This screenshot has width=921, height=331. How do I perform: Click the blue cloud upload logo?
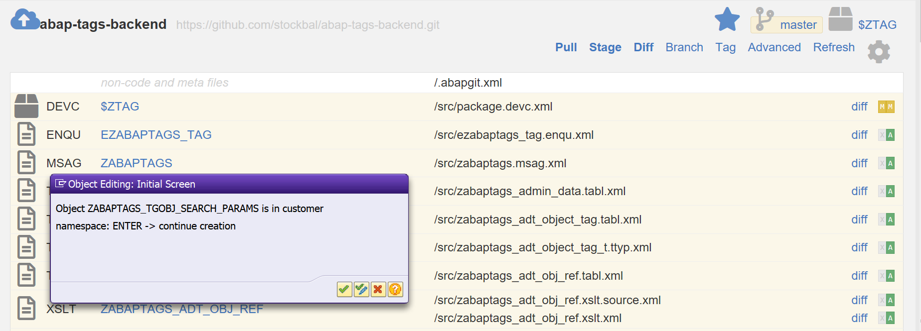pos(24,20)
